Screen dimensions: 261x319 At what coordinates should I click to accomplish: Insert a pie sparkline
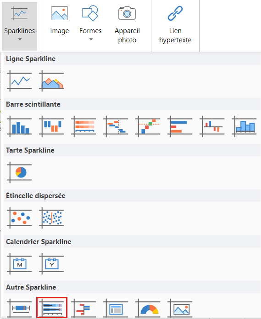(19, 172)
